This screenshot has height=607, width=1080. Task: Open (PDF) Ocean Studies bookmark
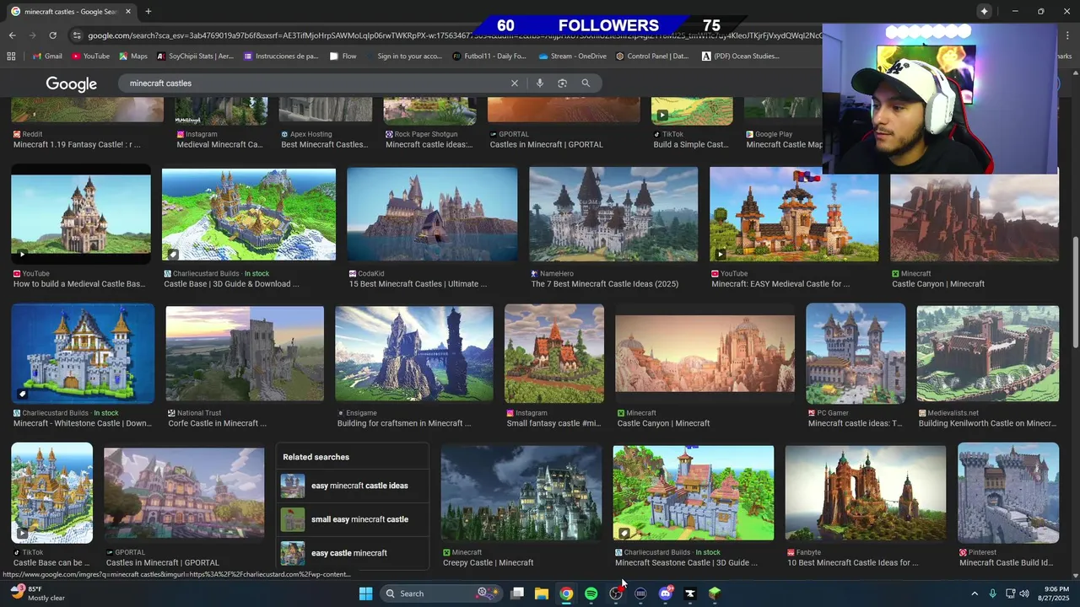741,56
